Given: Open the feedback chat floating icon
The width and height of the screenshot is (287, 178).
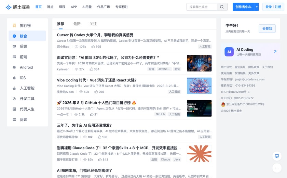Looking at the screenshot, I should click(277, 156).
